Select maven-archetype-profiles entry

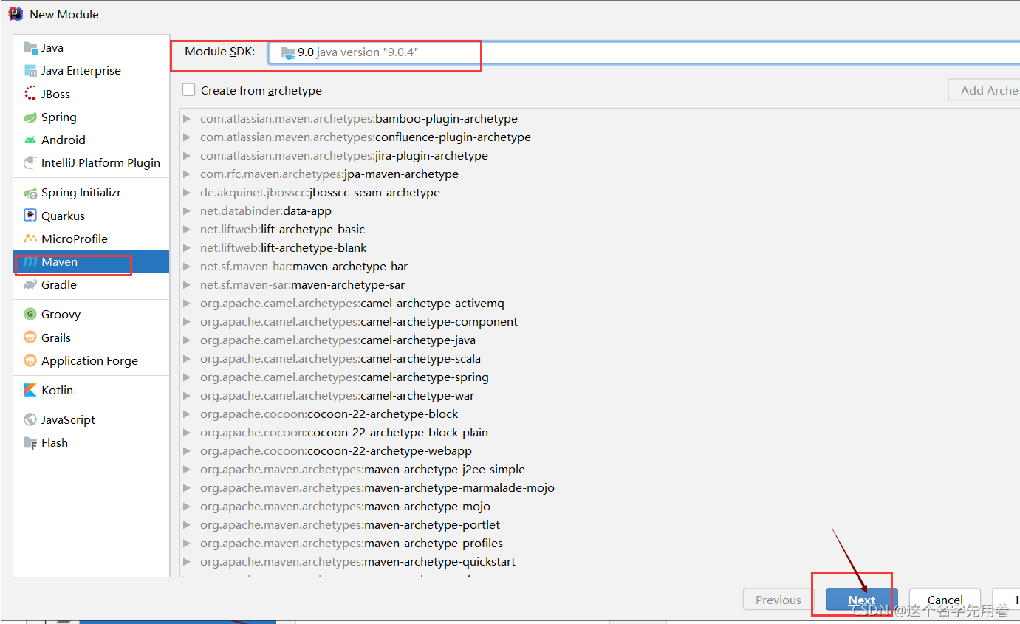point(352,543)
